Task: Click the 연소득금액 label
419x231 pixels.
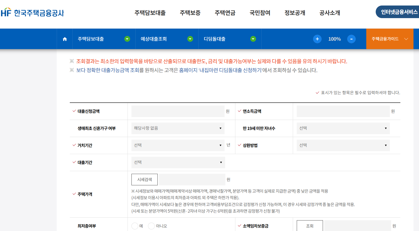Action: point(252,111)
